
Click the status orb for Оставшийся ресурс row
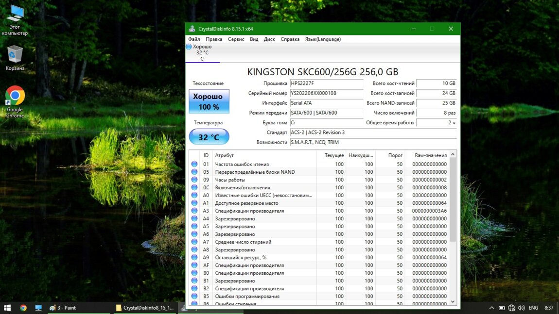(194, 258)
